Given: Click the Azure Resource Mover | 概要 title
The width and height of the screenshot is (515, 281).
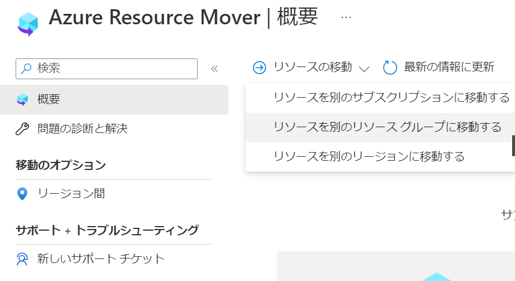Looking at the screenshot, I should click(x=183, y=17).
